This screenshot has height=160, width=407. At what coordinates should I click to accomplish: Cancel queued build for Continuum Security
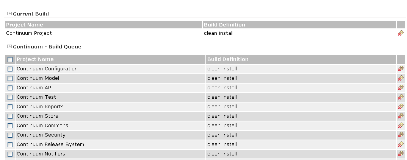[x=401, y=135]
